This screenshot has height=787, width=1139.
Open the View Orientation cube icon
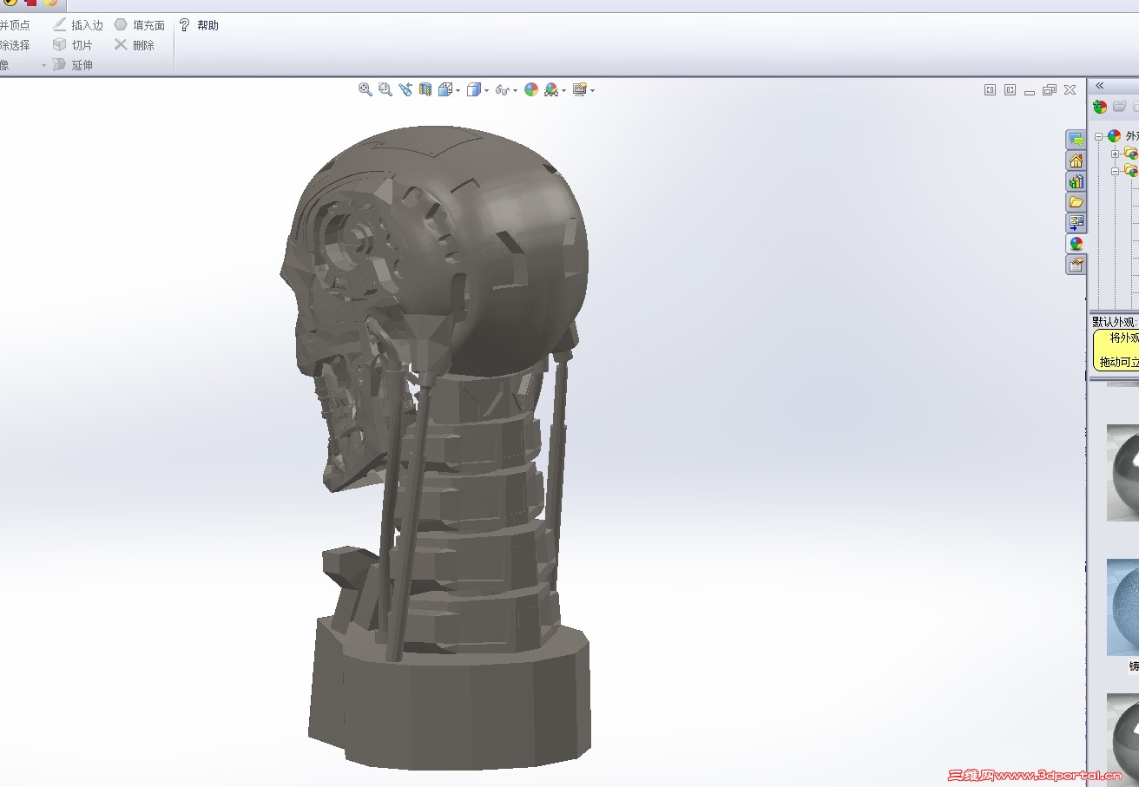pos(445,89)
